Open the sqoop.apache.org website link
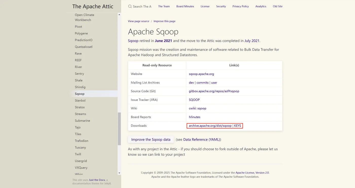Screen dimensions: 355x188 (x=201, y=74)
